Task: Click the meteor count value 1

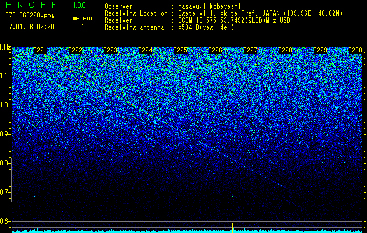Action: tap(83, 27)
